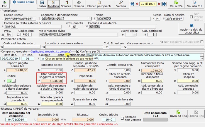Open Eventi eccez. lookup button
Viewport: 205px width, 127px height.
tap(135, 34)
